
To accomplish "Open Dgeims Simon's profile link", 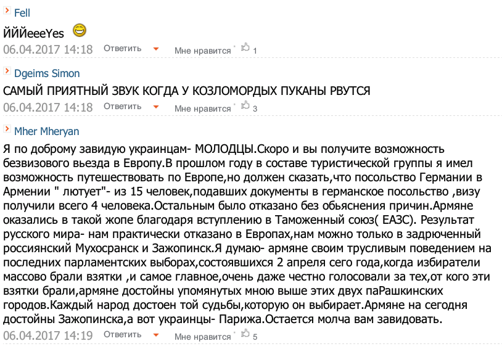I will coord(46,73).
